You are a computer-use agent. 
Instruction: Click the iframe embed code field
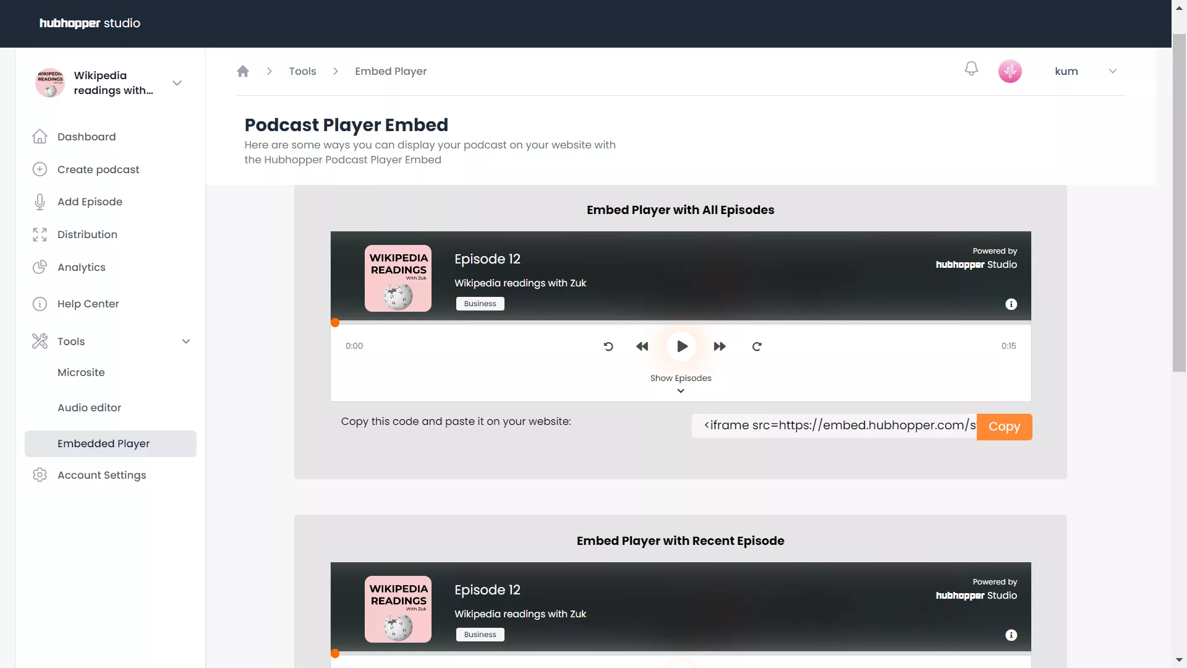click(x=834, y=426)
